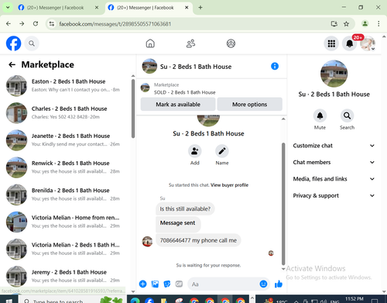Expand the Customize chat section

pos(334,146)
